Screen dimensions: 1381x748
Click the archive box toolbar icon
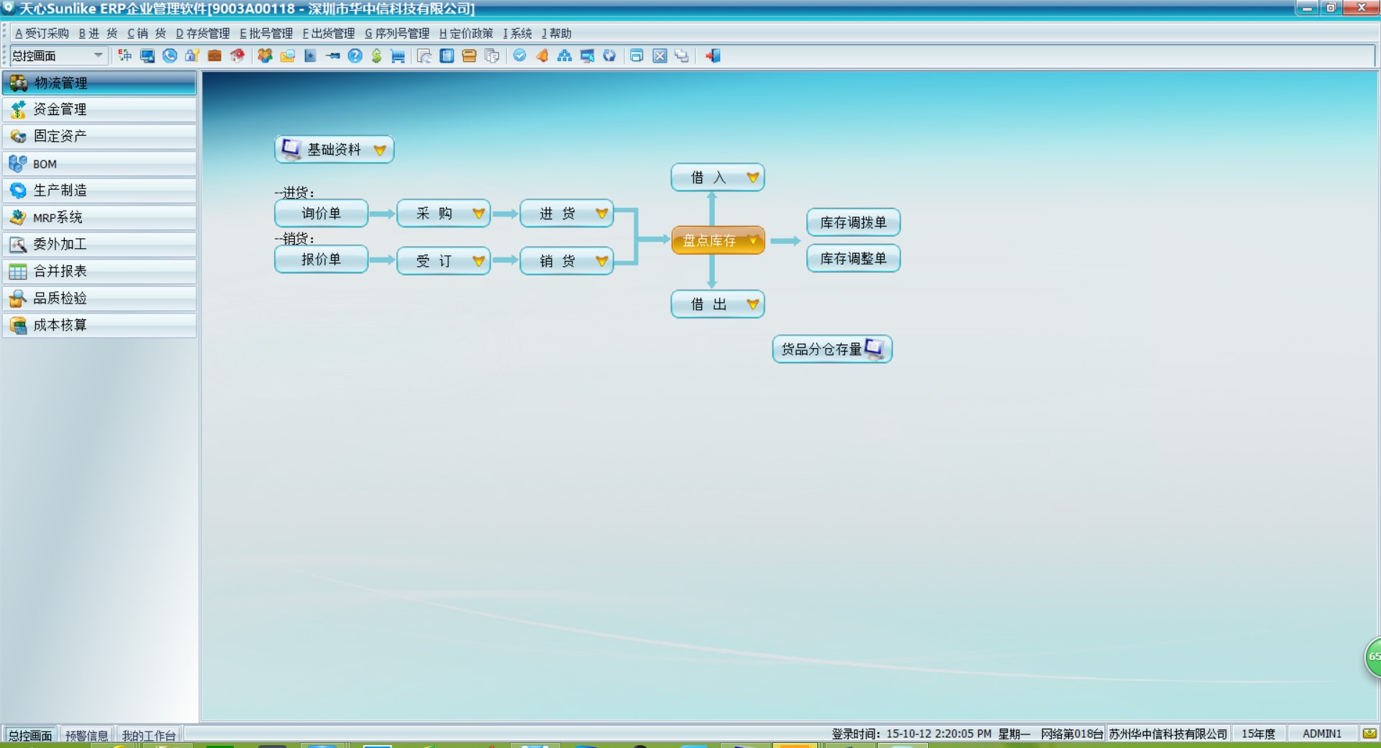coord(469,55)
